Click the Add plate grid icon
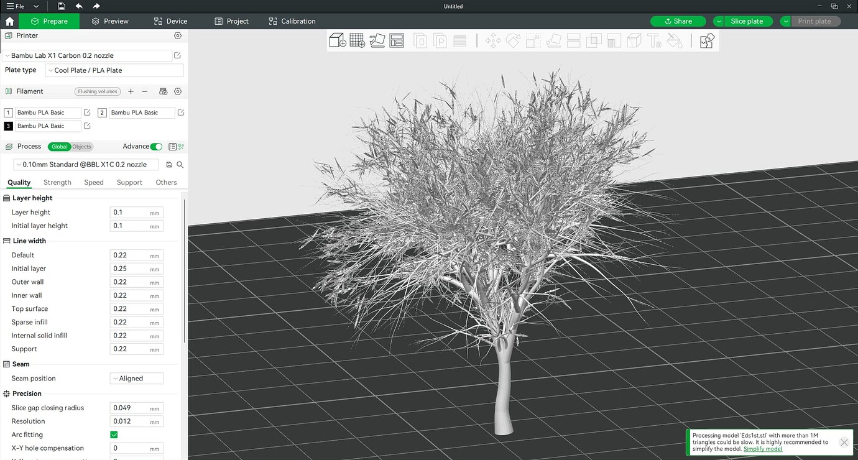This screenshot has width=858, height=460. tap(357, 41)
